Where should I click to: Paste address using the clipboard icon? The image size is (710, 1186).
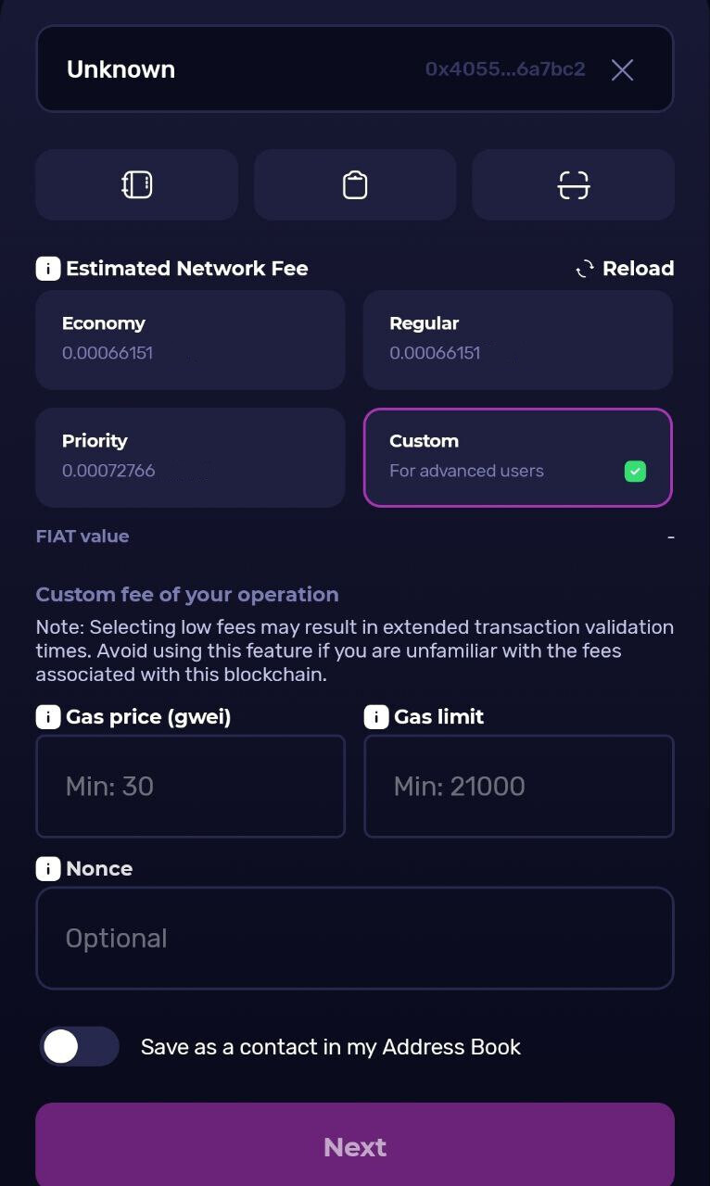pos(355,185)
